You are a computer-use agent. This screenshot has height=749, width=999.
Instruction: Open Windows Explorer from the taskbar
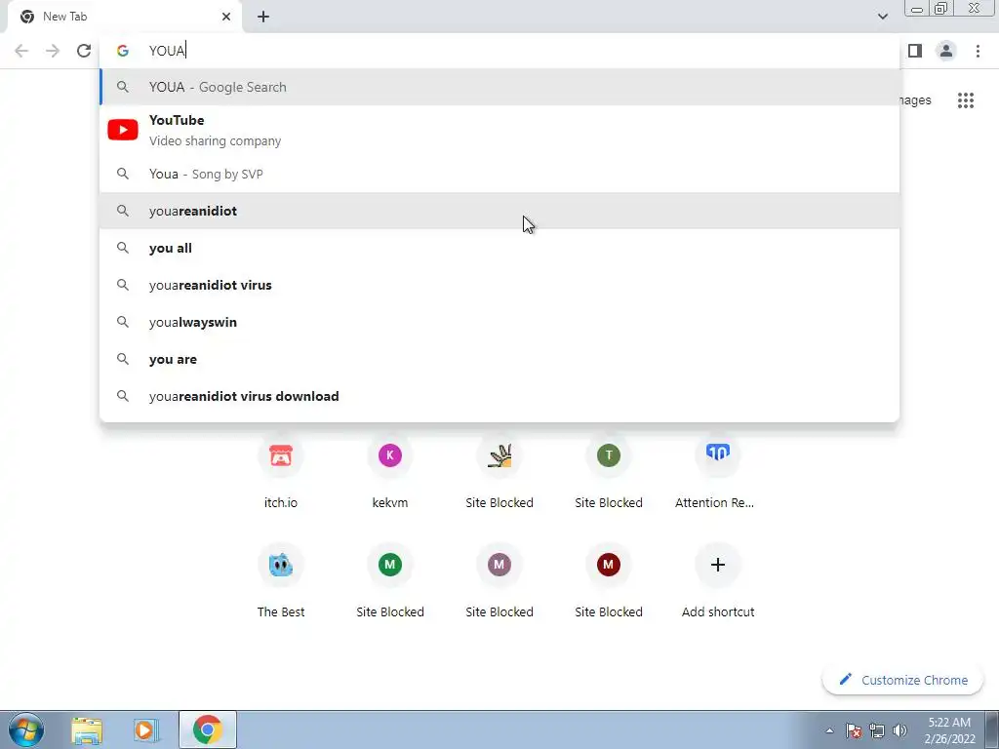[x=87, y=729]
